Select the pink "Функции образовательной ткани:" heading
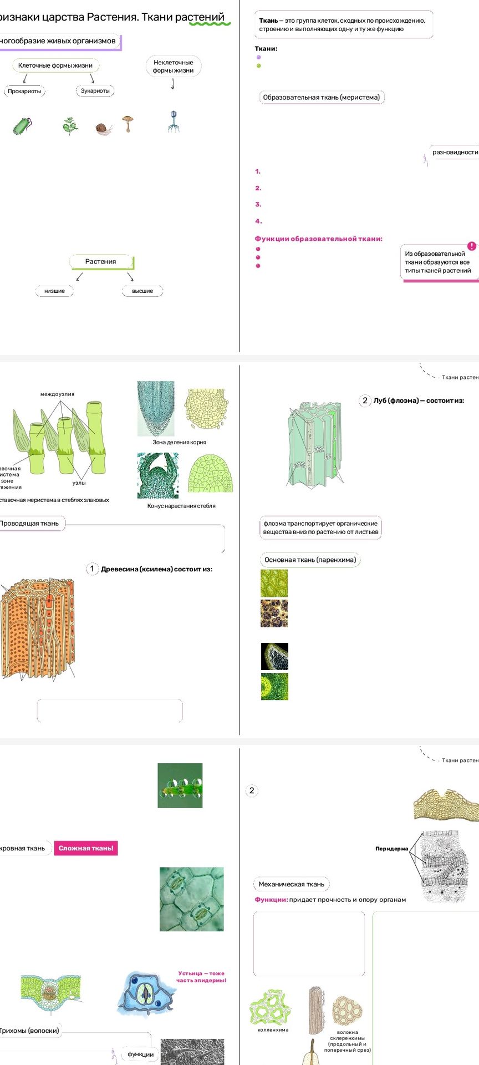The width and height of the screenshot is (479, 1065). point(319,239)
